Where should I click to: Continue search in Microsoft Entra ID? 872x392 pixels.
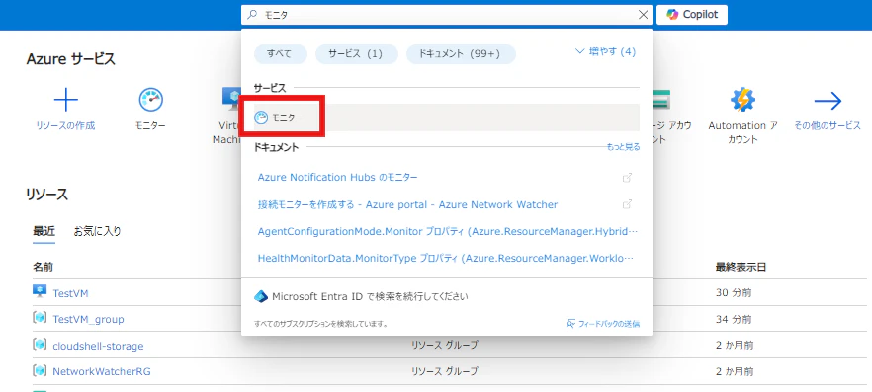[370, 296]
